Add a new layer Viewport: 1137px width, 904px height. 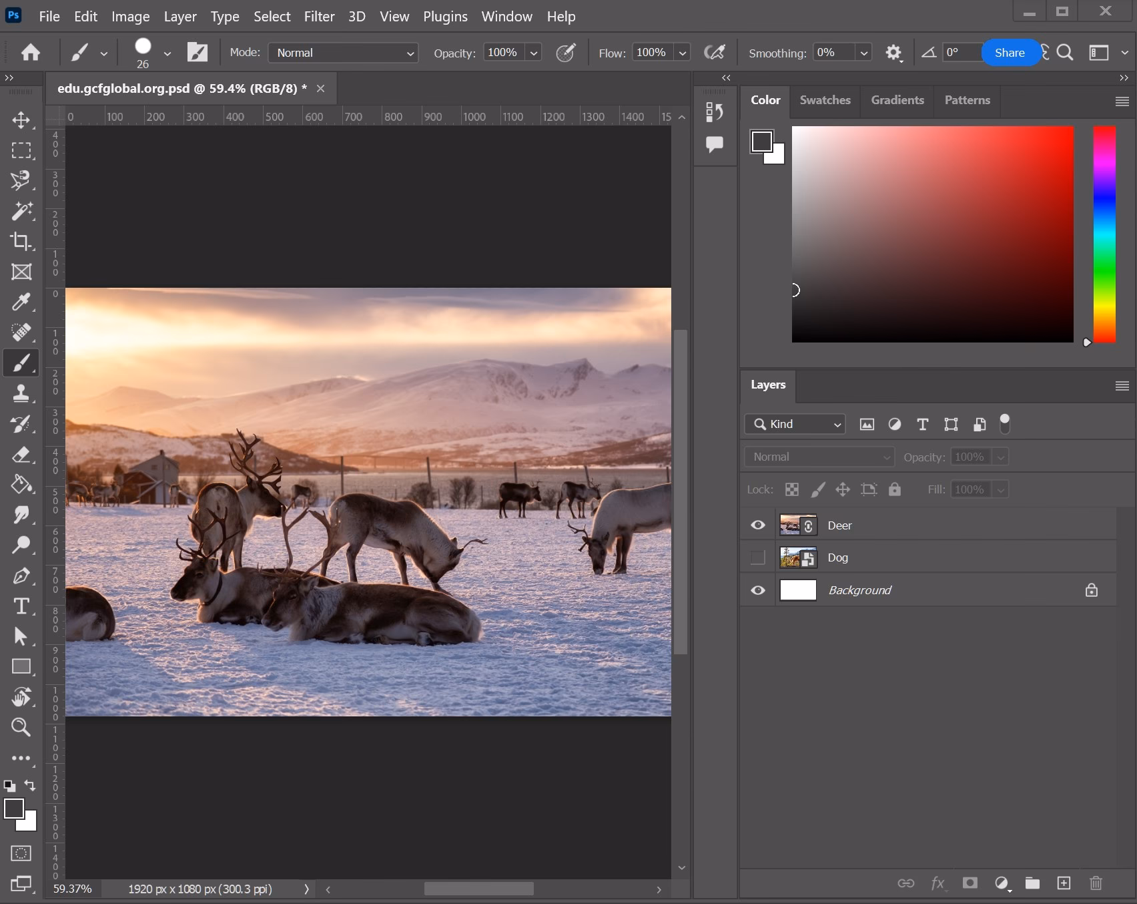(x=1064, y=883)
